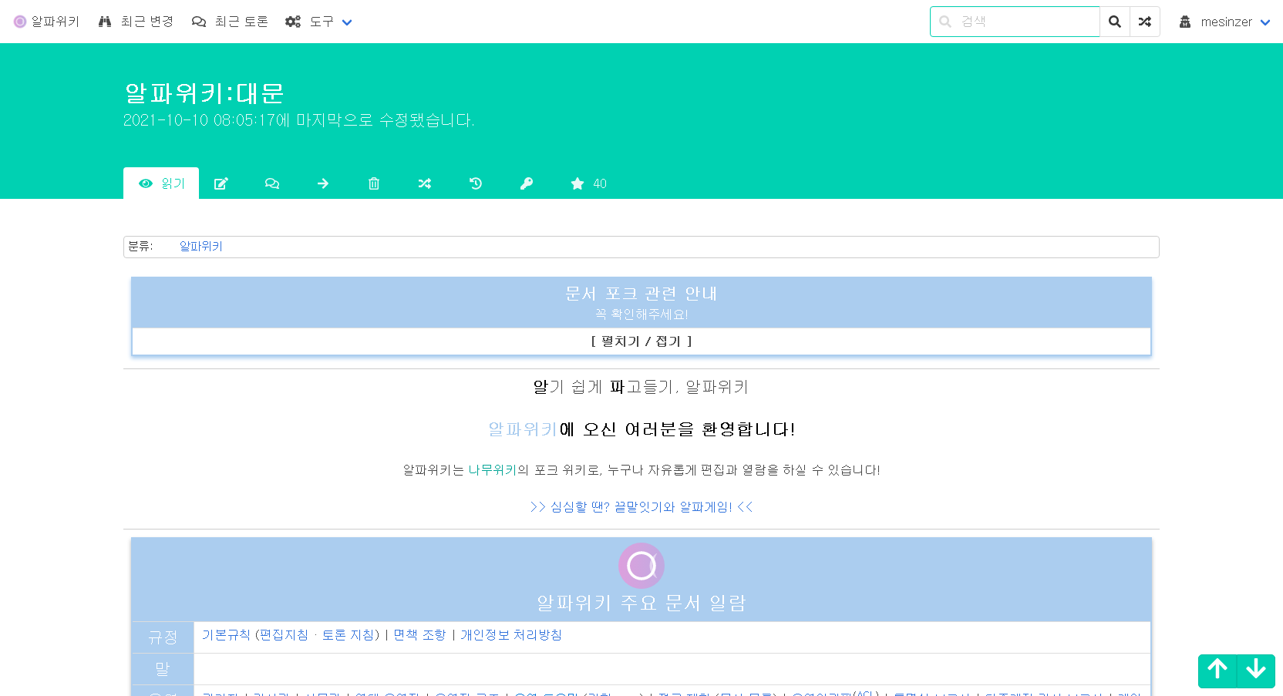
Task: Open the history clock tab
Action: 476,183
